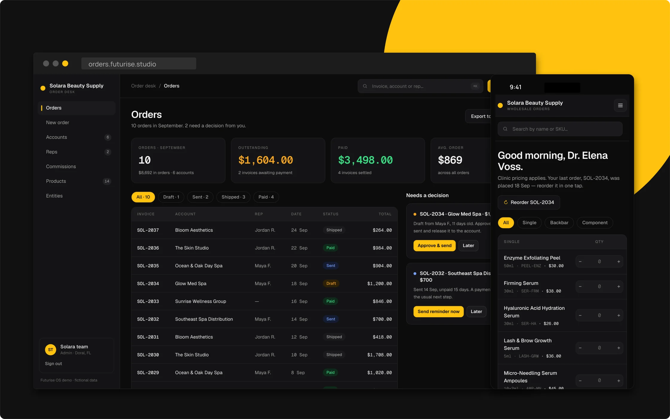Open Commissions in the sidebar
670x419 pixels.
click(x=77, y=166)
